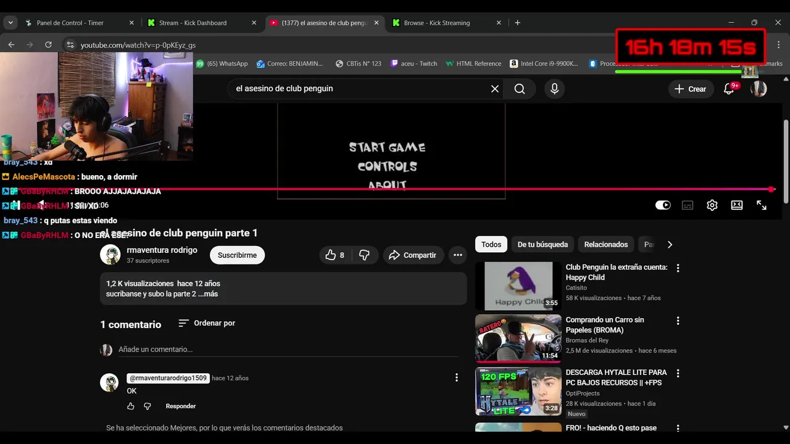Open tab search dropdown arrow
790x444 pixels.
10,23
